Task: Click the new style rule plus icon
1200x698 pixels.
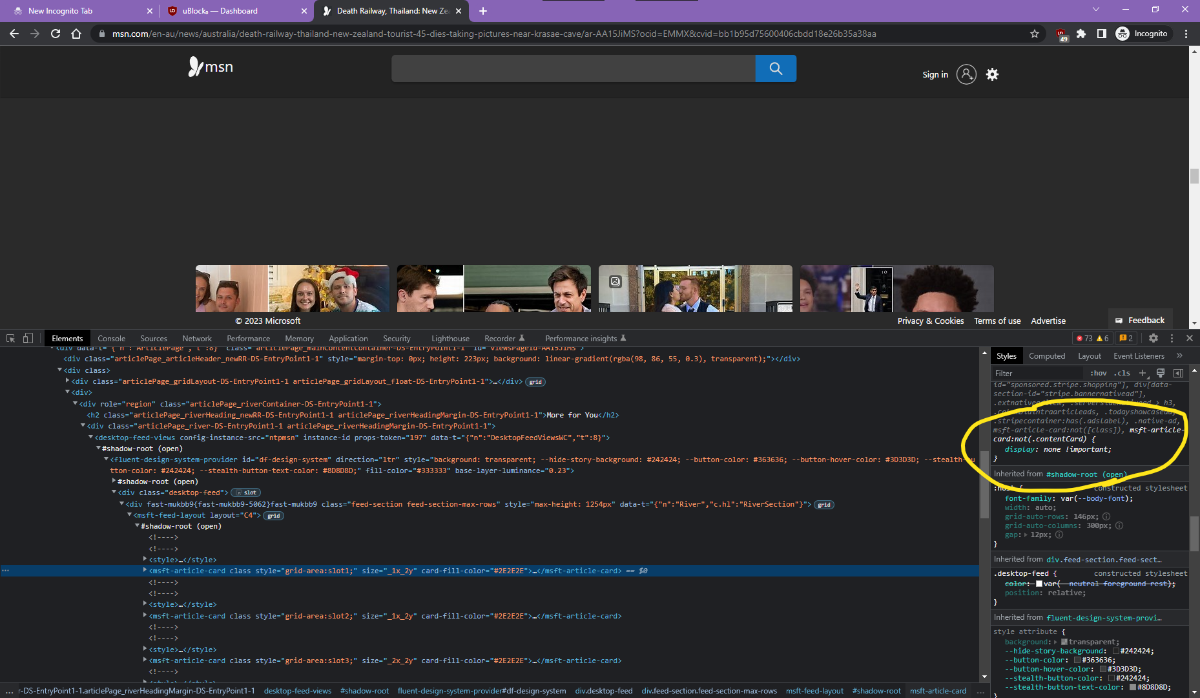Action: coord(1143,373)
